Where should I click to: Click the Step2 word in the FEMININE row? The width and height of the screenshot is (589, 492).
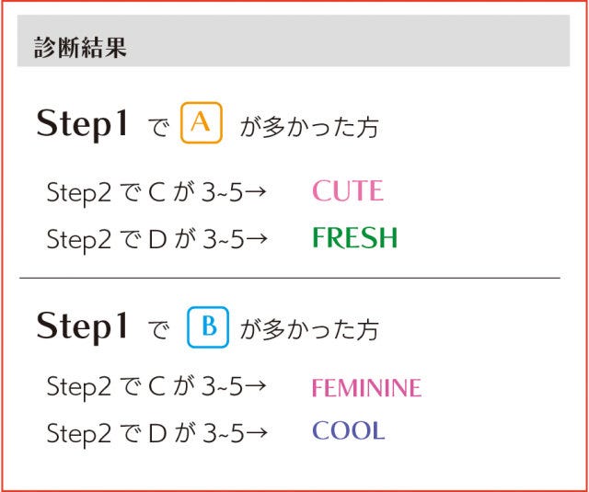pyautogui.click(x=78, y=387)
